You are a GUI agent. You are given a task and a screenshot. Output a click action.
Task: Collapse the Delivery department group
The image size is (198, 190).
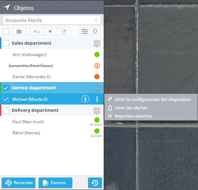(97, 111)
